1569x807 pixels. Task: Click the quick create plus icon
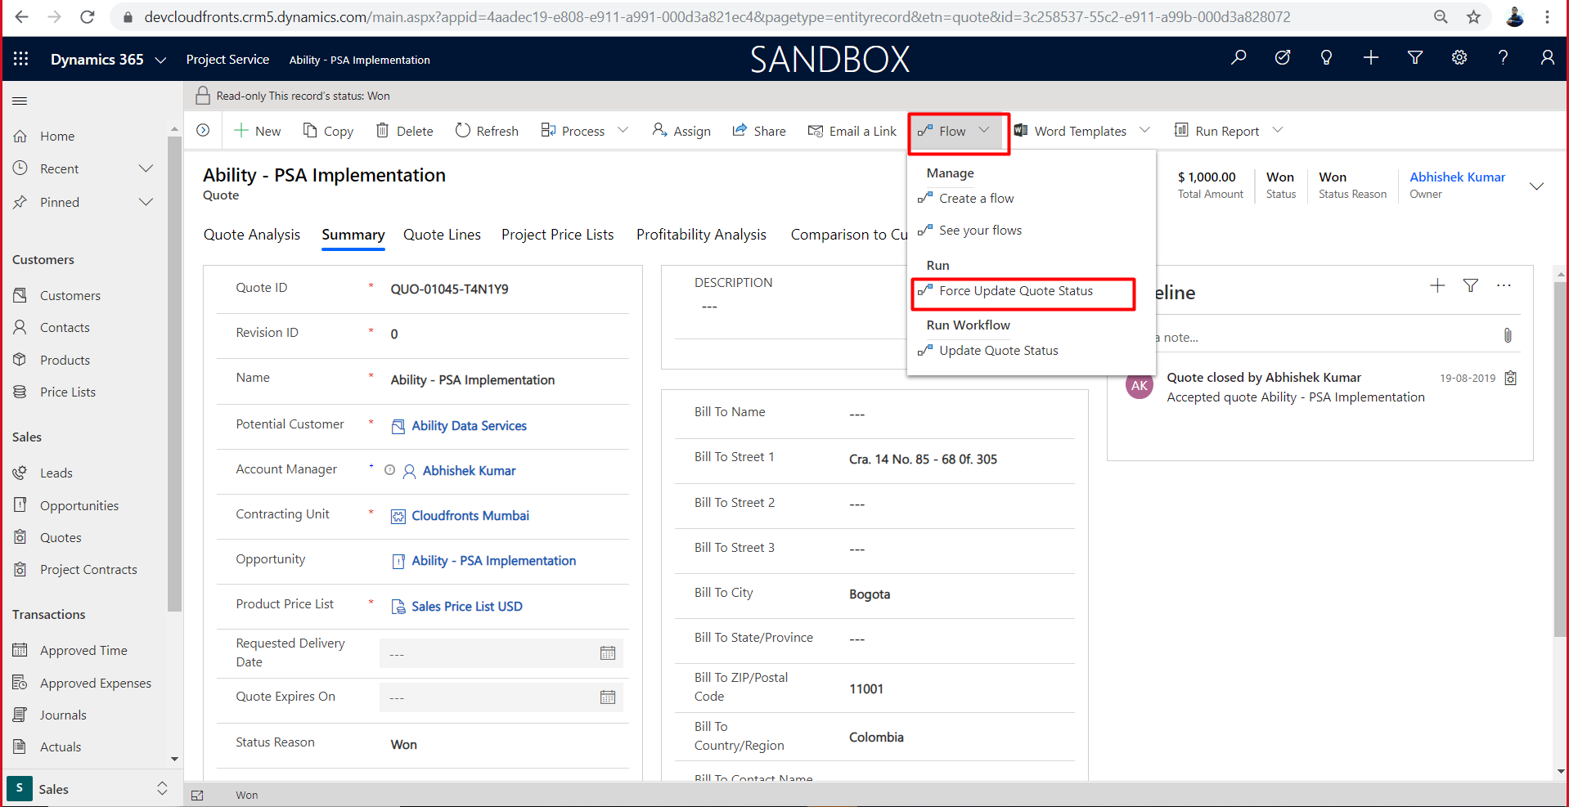(x=1371, y=57)
